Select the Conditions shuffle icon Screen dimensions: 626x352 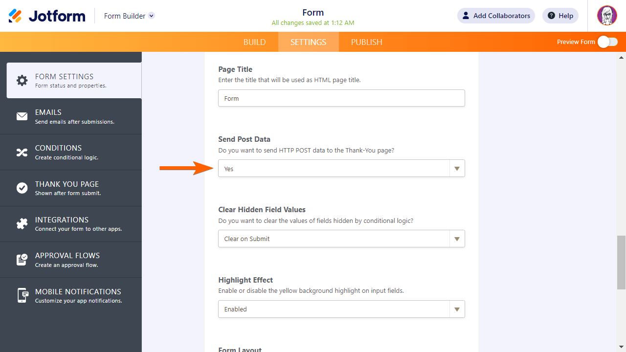coord(22,152)
